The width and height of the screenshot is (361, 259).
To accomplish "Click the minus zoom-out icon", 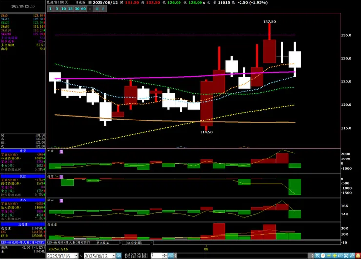I will click(329, 256).
